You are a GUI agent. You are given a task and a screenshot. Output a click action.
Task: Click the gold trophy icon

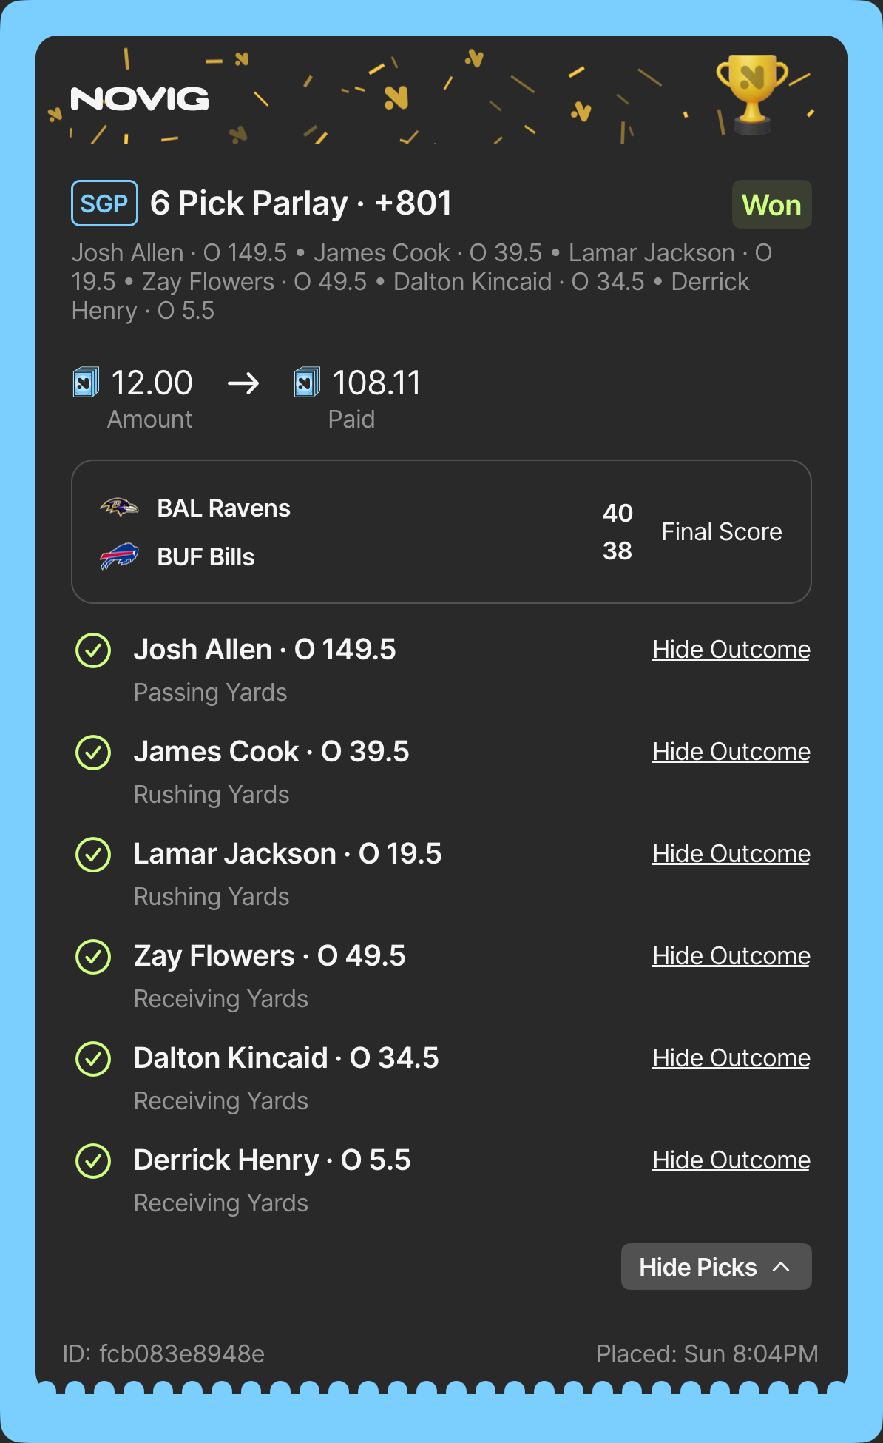pyautogui.click(x=751, y=93)
